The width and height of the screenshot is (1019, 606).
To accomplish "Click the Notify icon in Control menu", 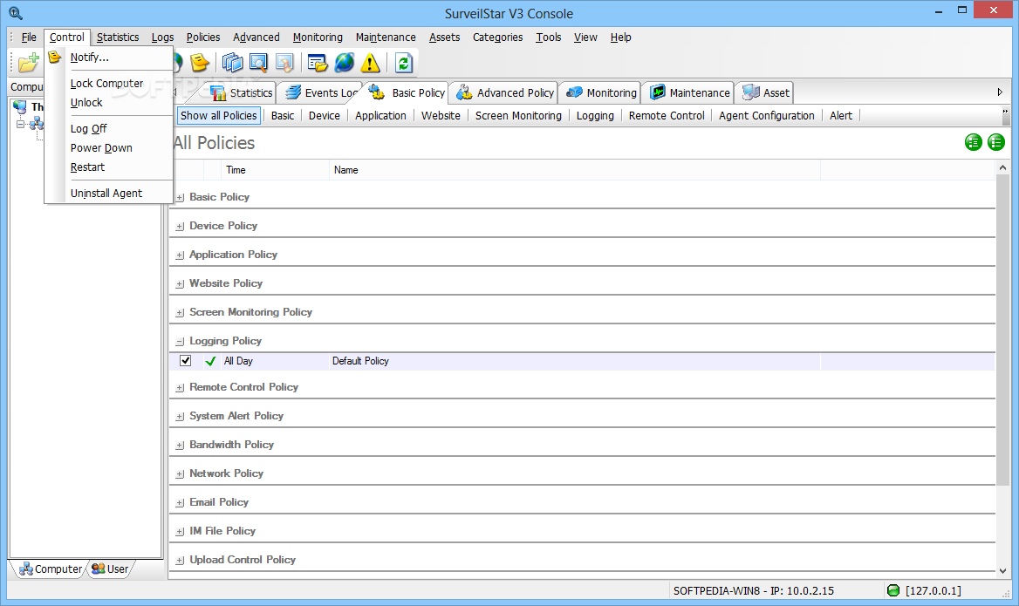I will 55,58.
